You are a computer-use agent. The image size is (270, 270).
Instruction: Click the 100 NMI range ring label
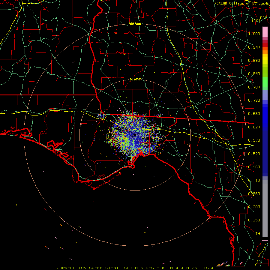click(x=135, y=24)
